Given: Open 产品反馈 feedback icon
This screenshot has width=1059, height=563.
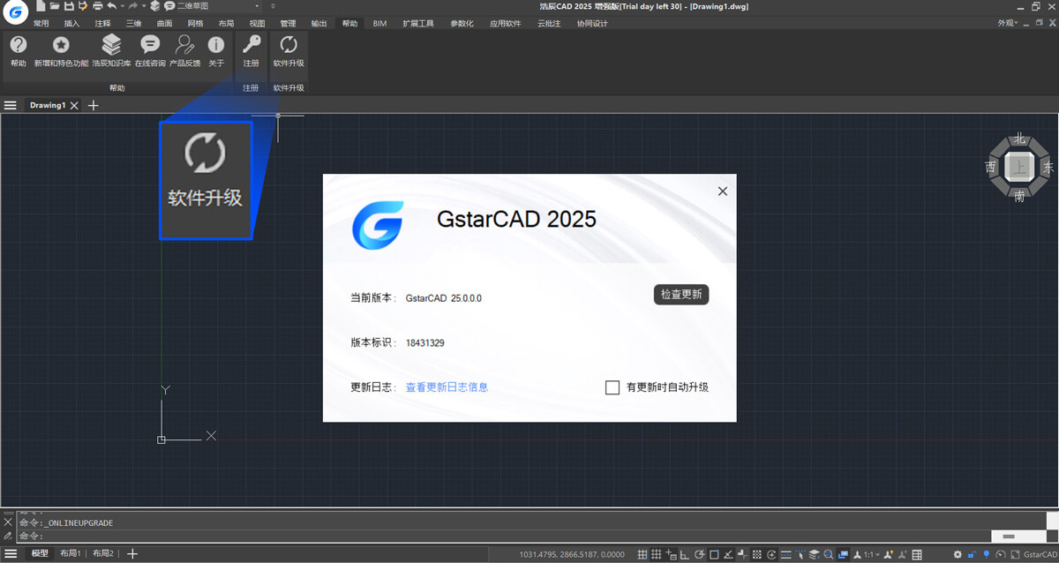Looking at the screenshot, I should point(184,45).
